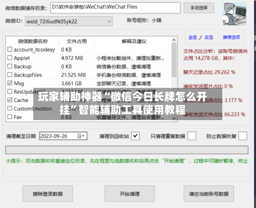Image resolution: width=256 pixels, height=208 pixels.
Task: Select the account_itcodexy row name
Action: [x=34, y=50]
